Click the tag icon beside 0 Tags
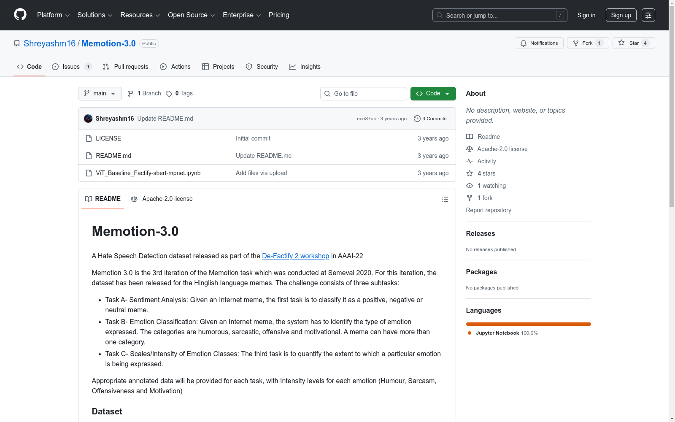The width and height of the screenshot is (675, 422). coord(169,94)
